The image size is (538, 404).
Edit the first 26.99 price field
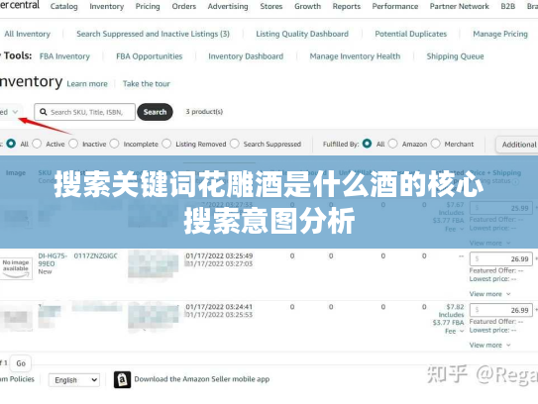point(501,258)
